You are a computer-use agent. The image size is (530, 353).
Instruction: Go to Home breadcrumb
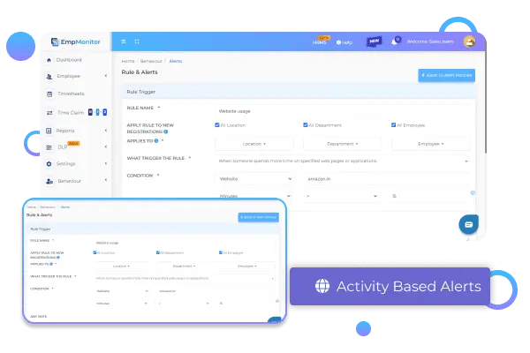click(128, 61)
